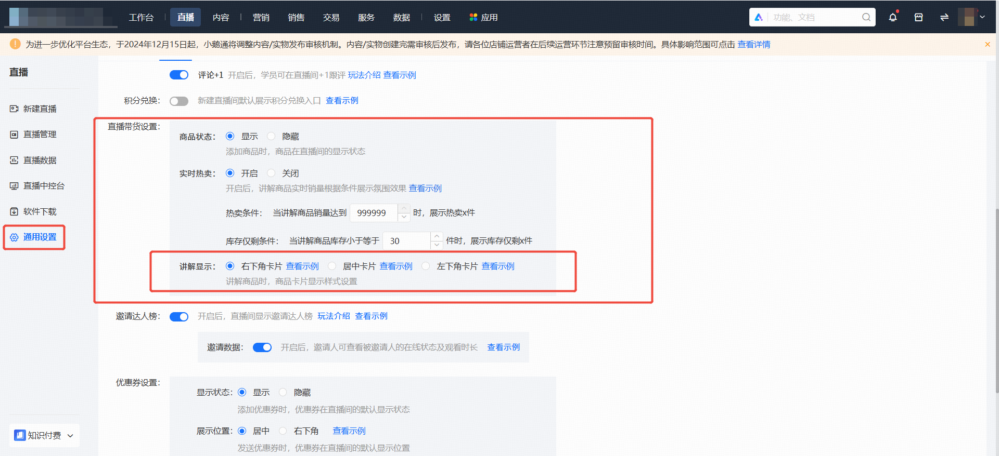Dismiss the announcement banner with X
Image resolution: width=999 pixels, height=456 pixels.
click(x=988, y=44)
